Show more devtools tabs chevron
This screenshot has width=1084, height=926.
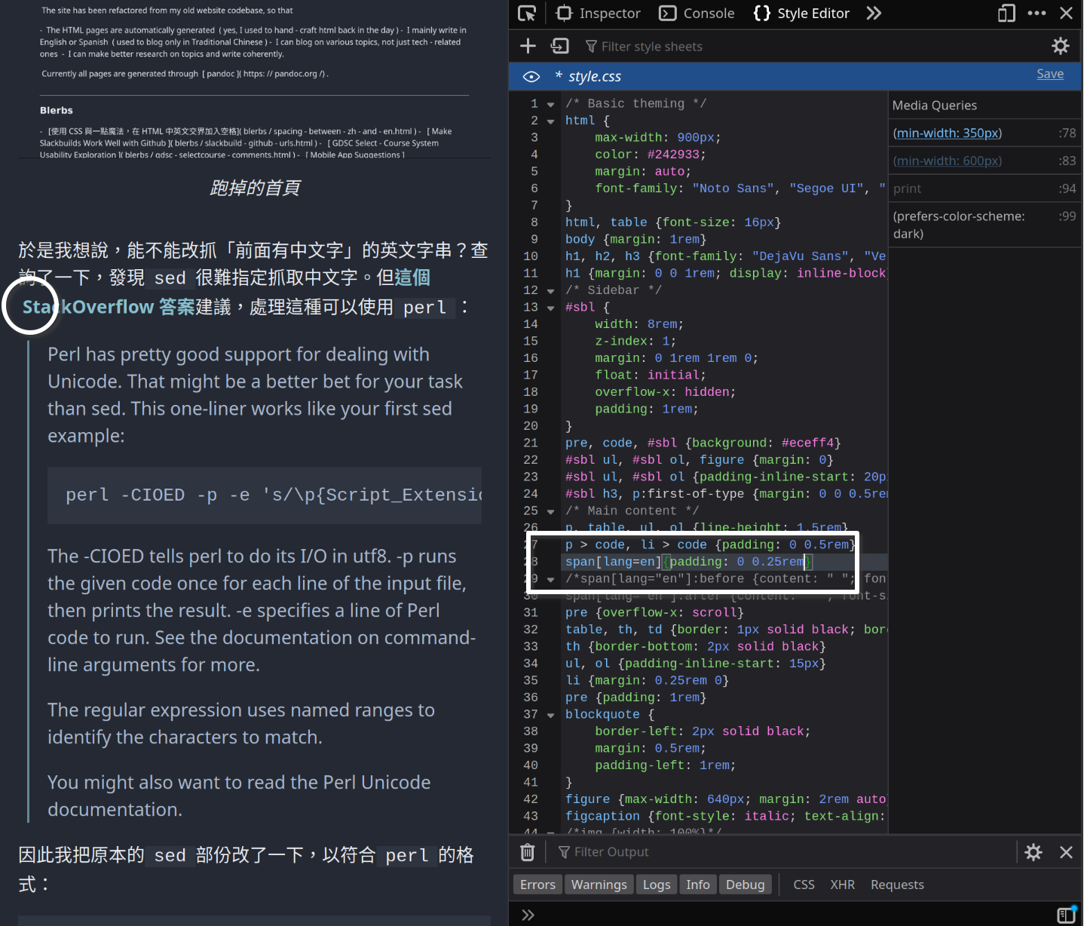(874, 14)
